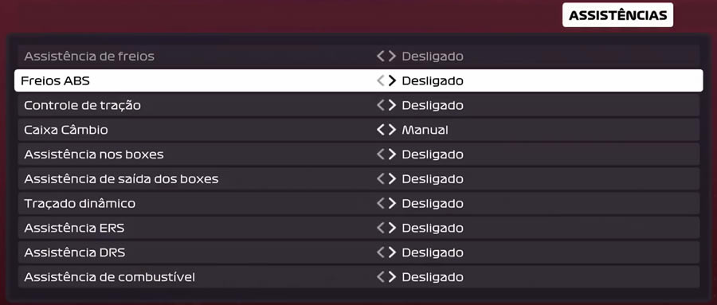Click right arrow for Assistência de combustível

pos(392,276)
